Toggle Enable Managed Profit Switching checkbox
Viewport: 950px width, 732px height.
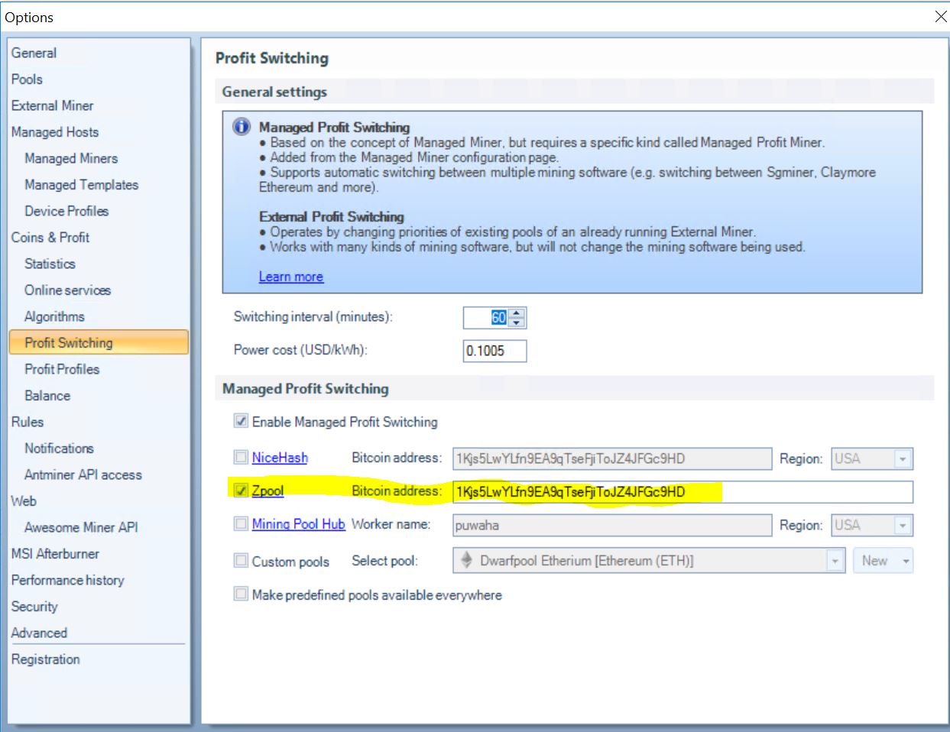click(x=241, y=421)
